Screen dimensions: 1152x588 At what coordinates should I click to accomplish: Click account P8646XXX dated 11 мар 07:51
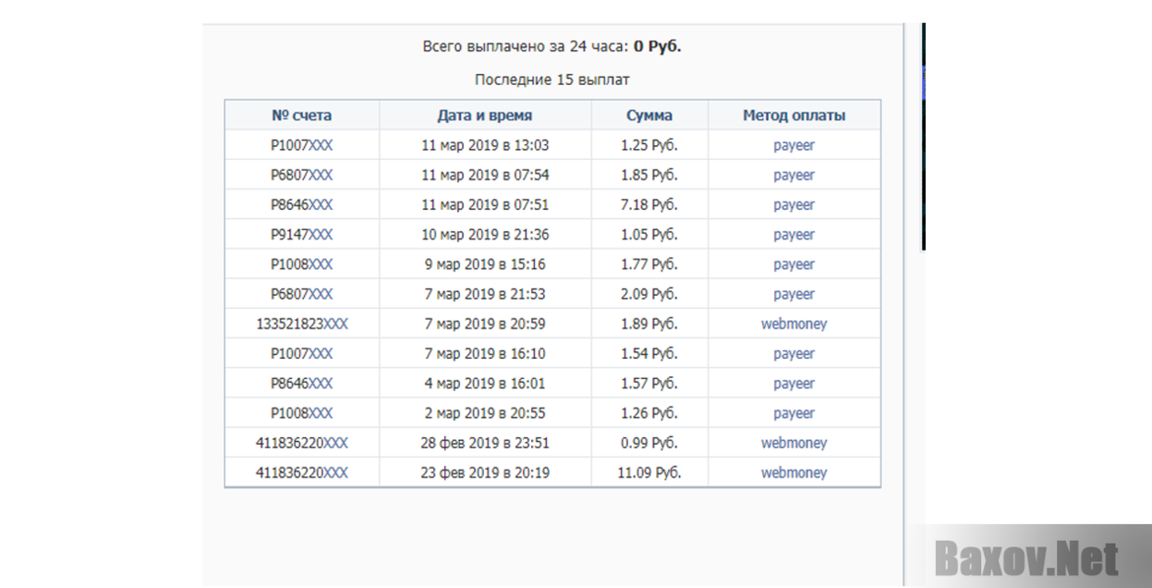[x=301, y=204]
